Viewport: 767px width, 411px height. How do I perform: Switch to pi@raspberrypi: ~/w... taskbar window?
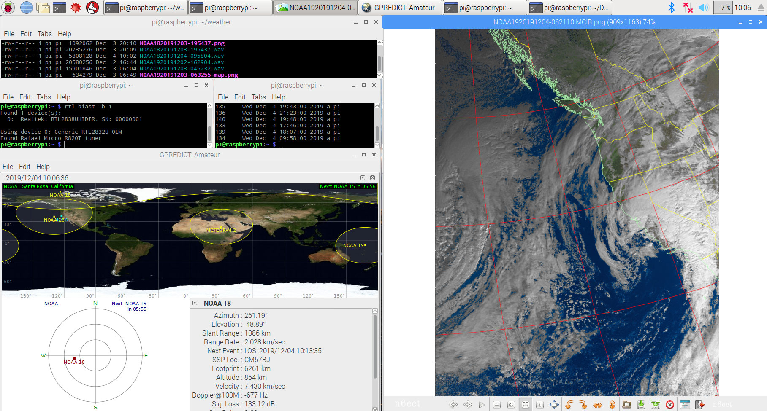146,8
